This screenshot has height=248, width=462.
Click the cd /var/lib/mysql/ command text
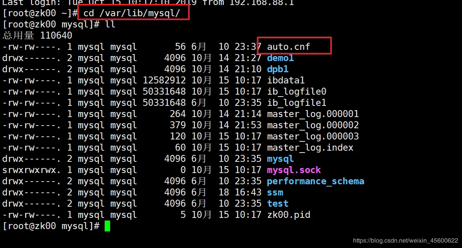click(131, 13)
